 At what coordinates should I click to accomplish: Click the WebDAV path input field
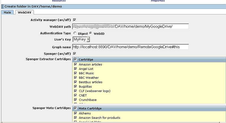[130, 26]
